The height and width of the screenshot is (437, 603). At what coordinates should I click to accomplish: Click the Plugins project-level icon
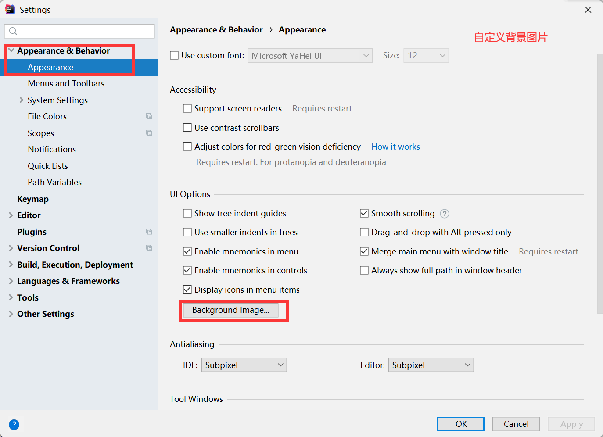(149, 232)
